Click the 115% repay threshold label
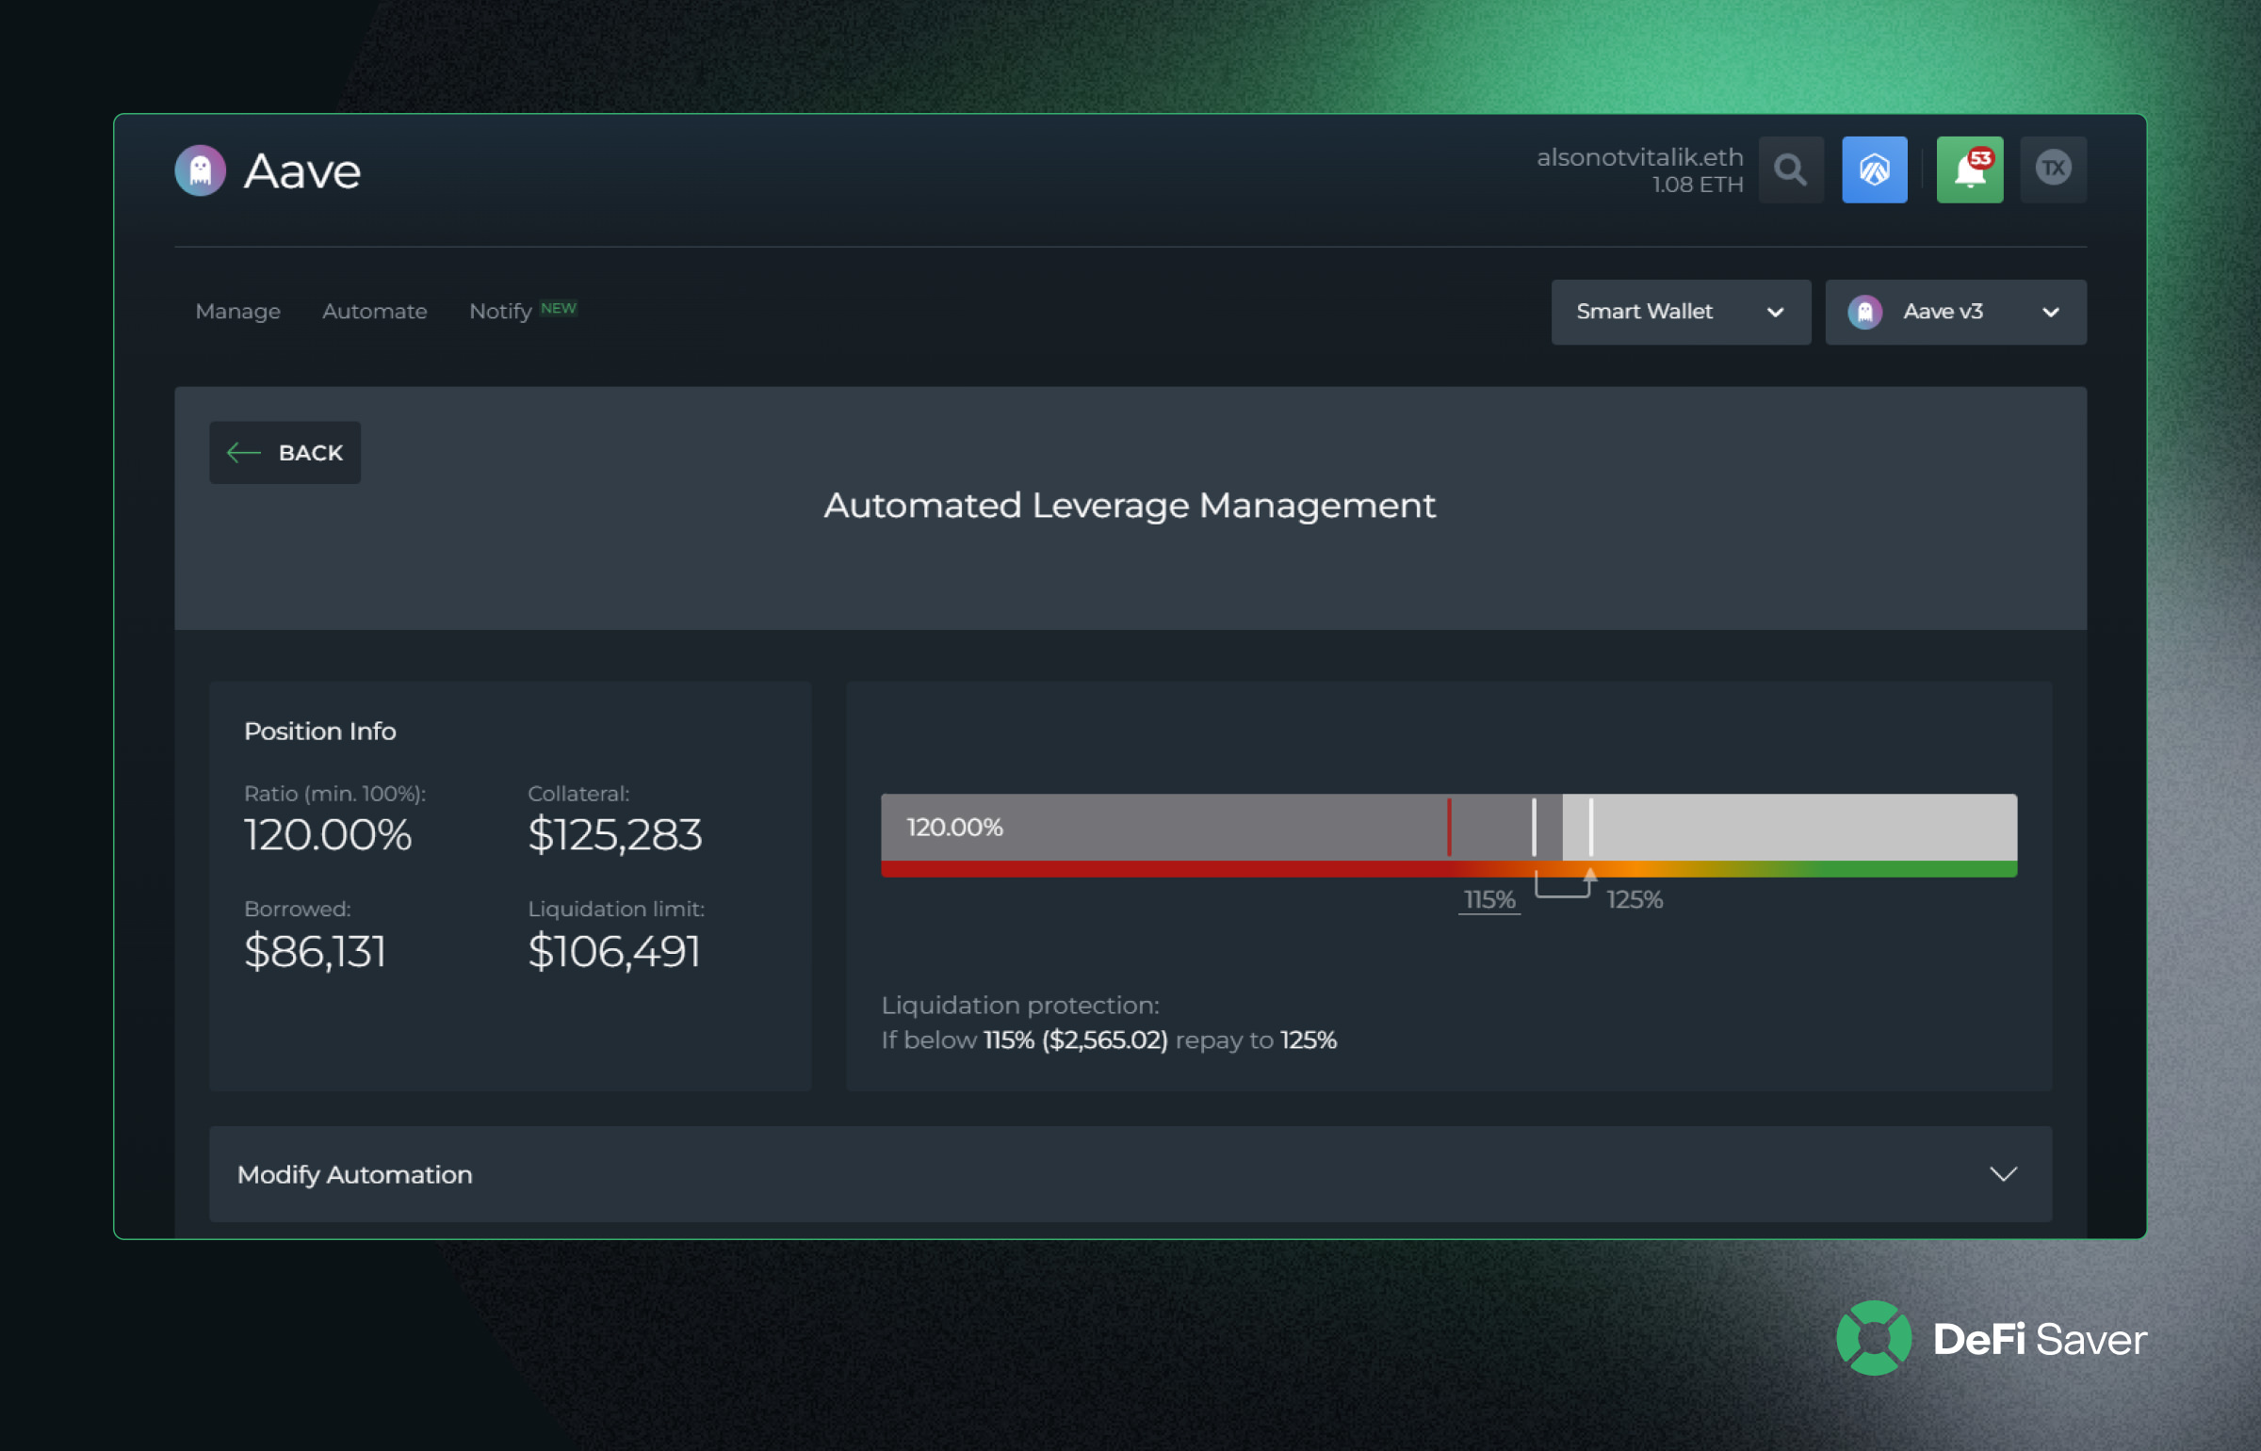This screenshot has height=1451, width=2261. (x=1489, y=900)
